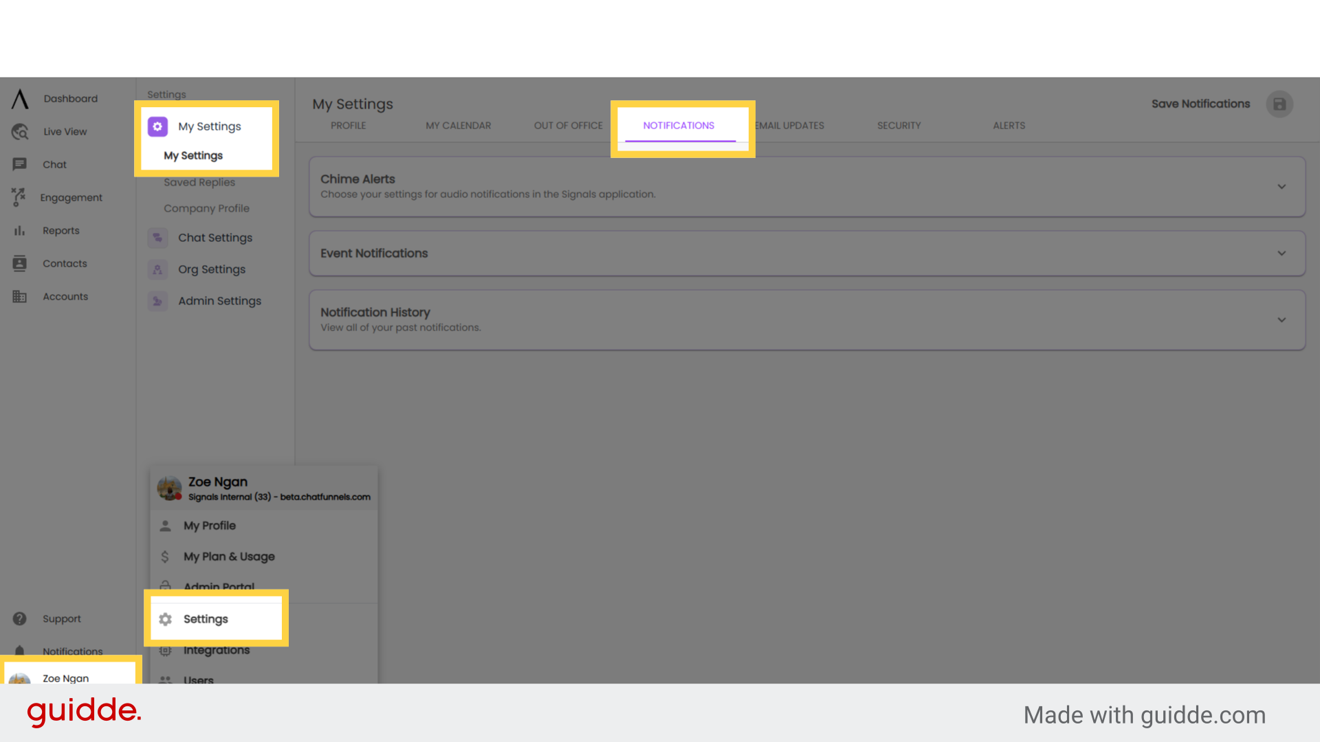The width and height of the screenshot is (1320, 742).
Task: Open the Out Of Office tab
Action: (569, 126)
